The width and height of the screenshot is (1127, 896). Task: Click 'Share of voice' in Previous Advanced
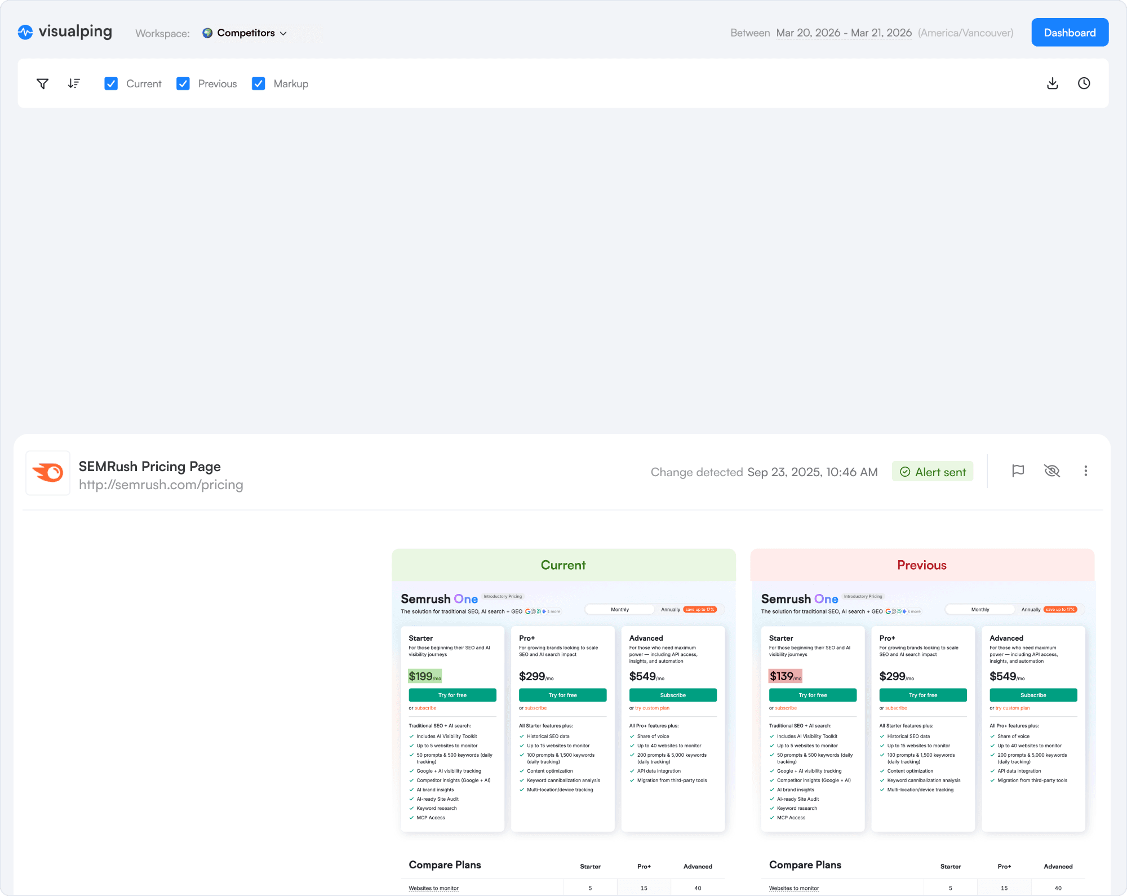pos(1013,736)
